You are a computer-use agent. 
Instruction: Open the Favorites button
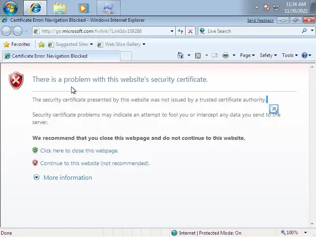(17, 44)
